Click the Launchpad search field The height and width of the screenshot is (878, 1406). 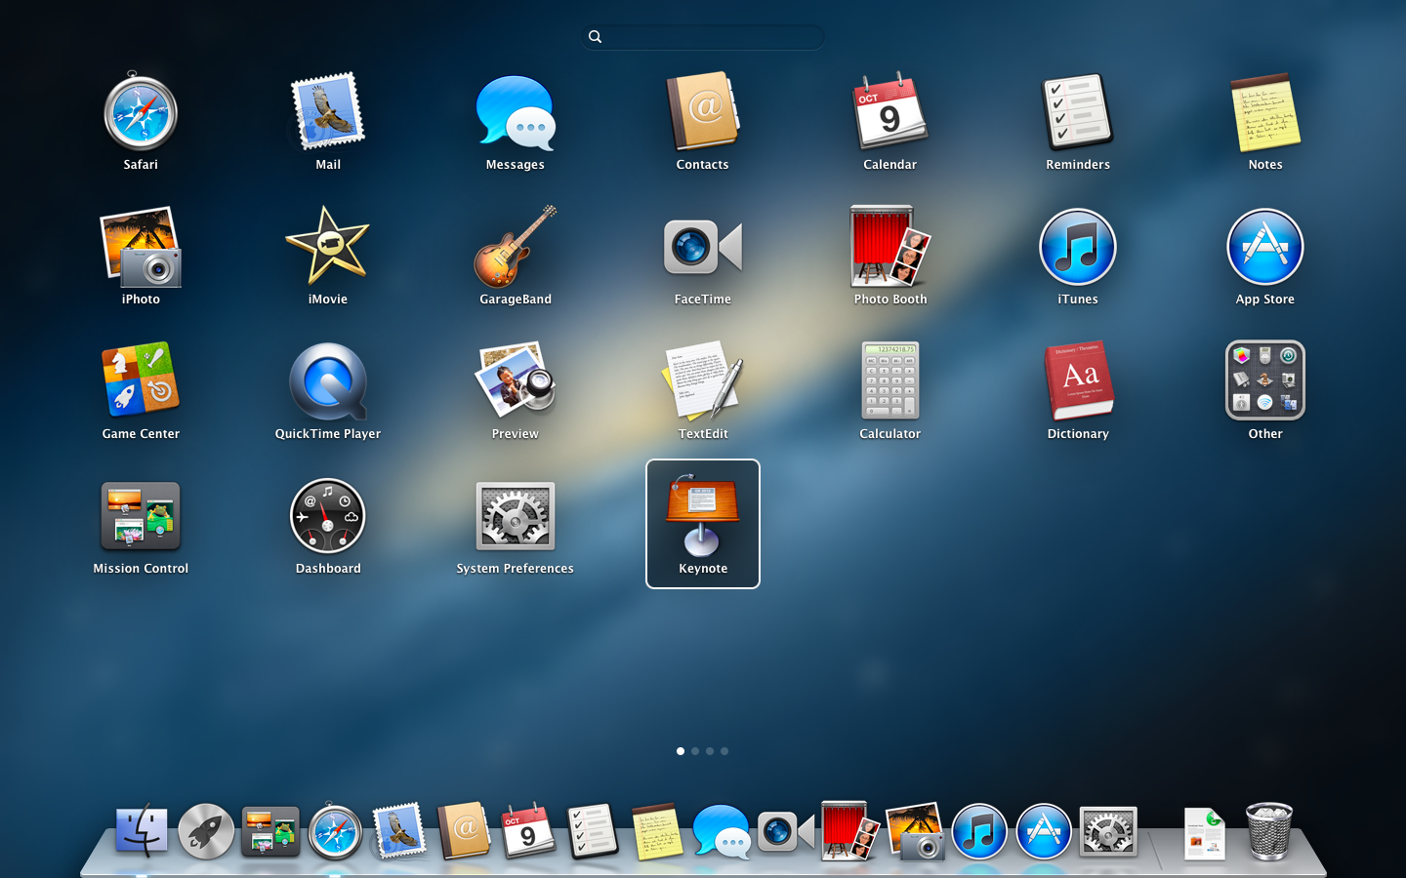point(703,37)
